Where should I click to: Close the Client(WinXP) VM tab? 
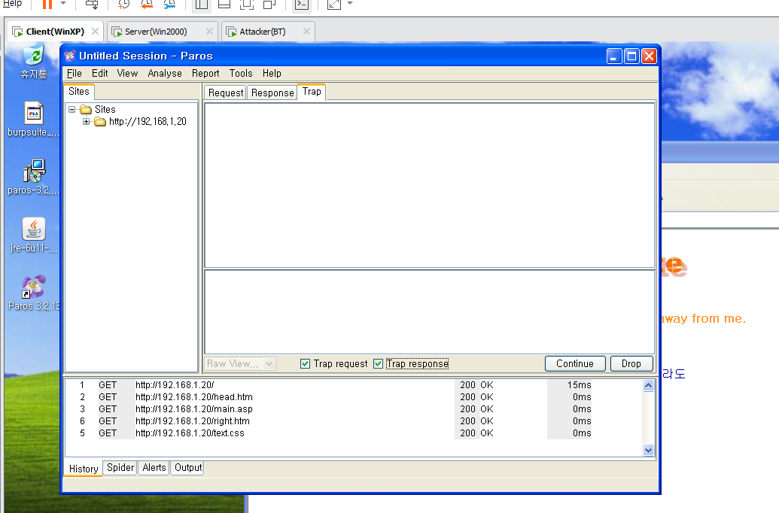click(x=95, y=32)
